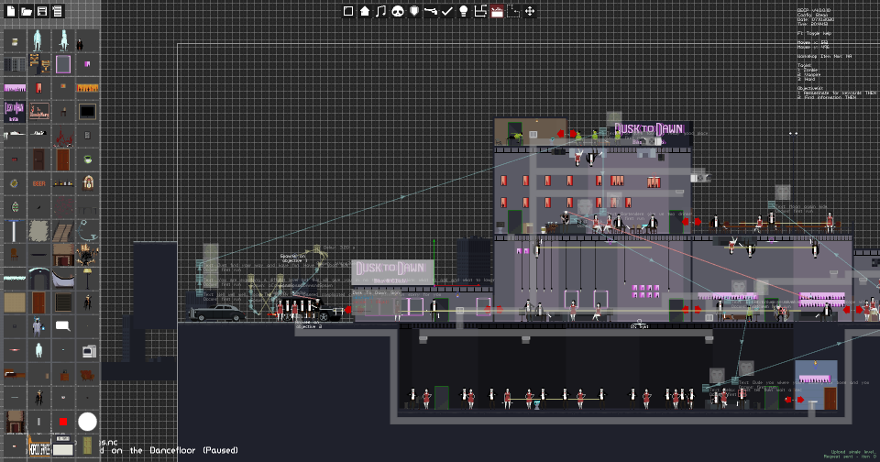Pick the reaper with lantern palette item
Image resolution: width=880 pixels, height=462 pixels.
37,326
